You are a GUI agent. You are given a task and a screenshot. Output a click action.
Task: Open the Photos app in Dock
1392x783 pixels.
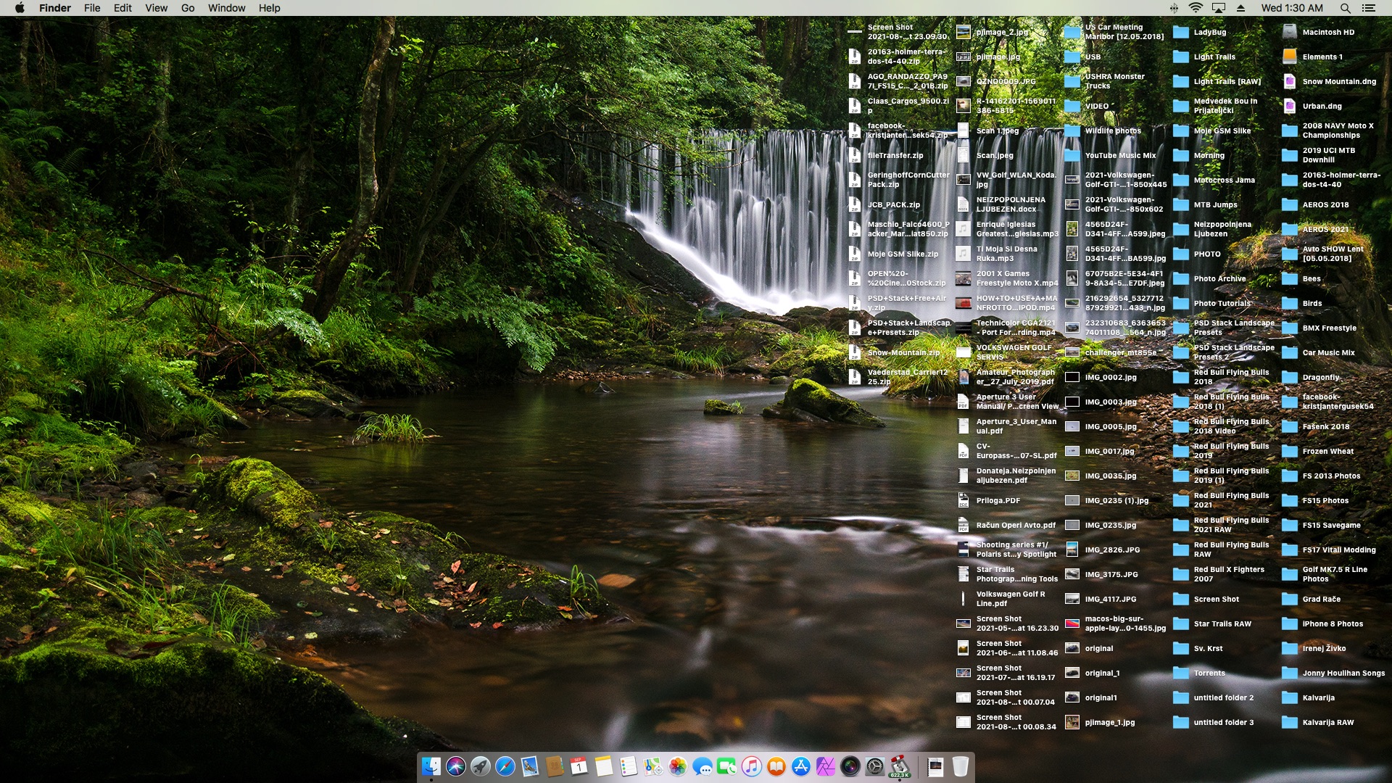tap(678, 766)
